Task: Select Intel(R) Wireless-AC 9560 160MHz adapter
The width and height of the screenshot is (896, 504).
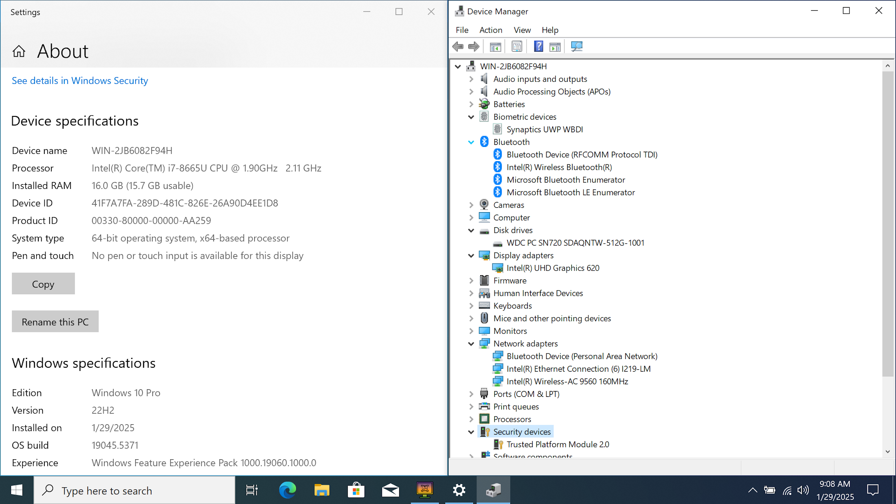Action: [x=567, y=381]
